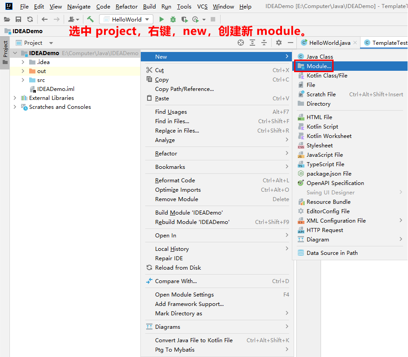
Task: Hide the Project panel with minus icon
Action: tap(291, 43)
